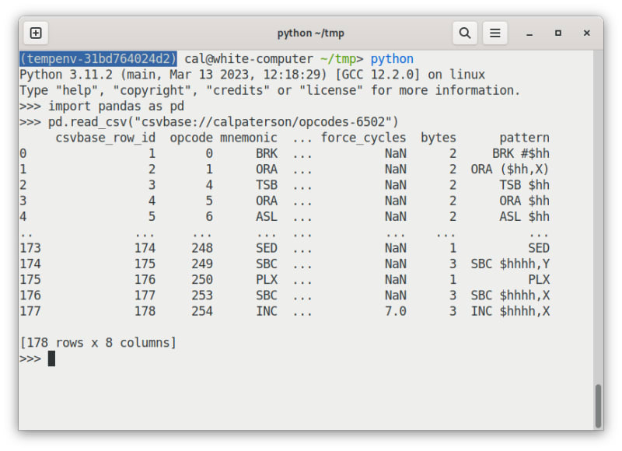622x451 pixels.
Task: Open a new terminal tab
Action: [36, 33]
